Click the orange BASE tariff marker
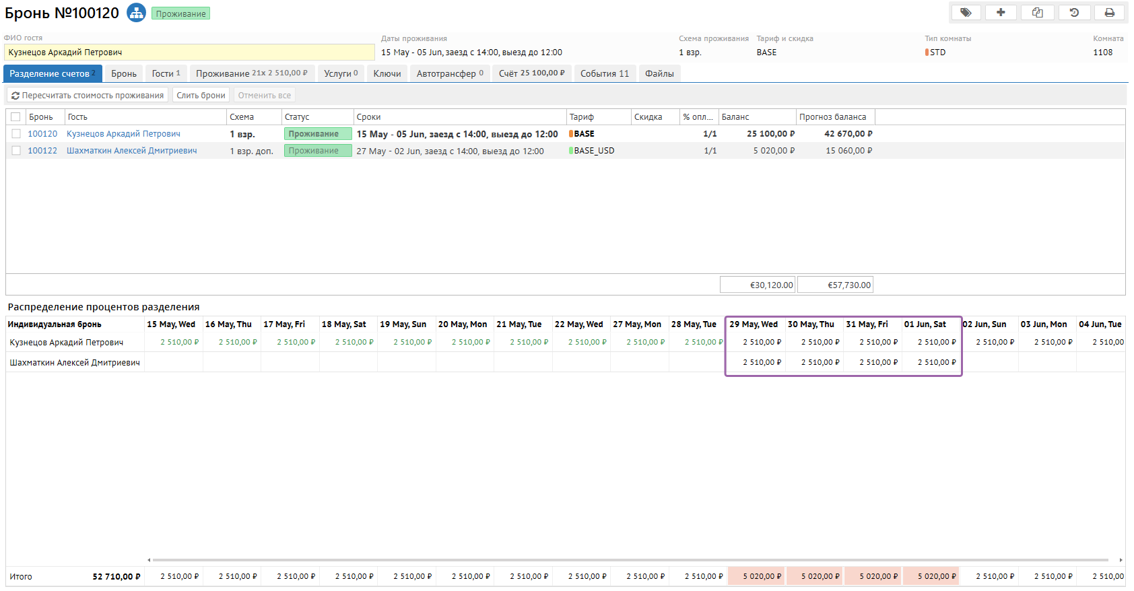The width and height of the screenshot is (1134, 591). click(x=571, y=134)
